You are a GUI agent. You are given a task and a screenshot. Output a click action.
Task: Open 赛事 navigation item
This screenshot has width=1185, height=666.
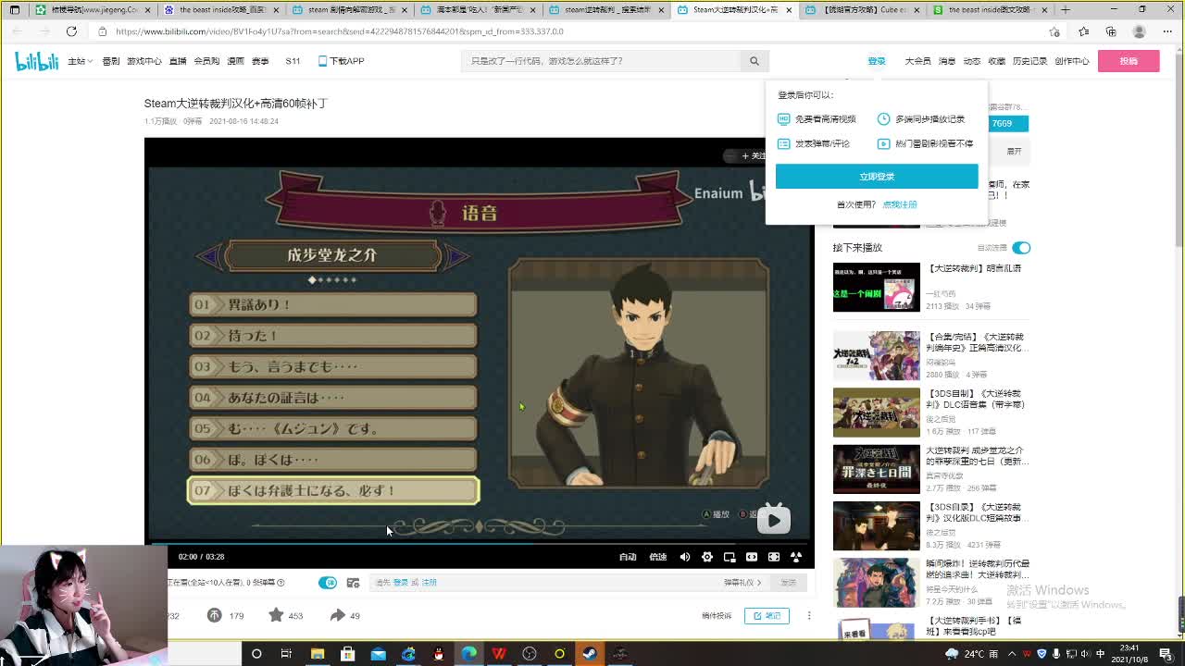point(260,61)
